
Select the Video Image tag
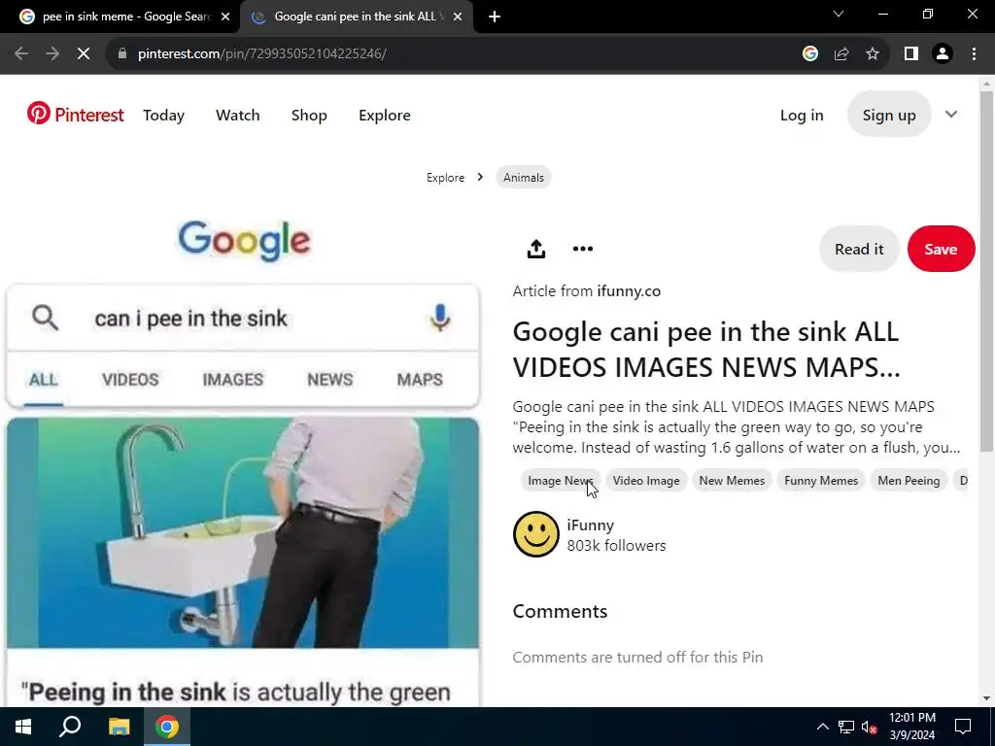[x=646, y=481]
